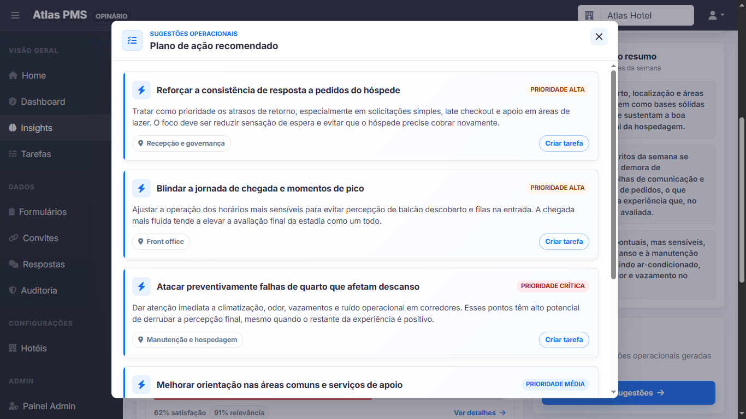
Task: Click the Dashboard gauge icon
Action: (x=13, y=101)
